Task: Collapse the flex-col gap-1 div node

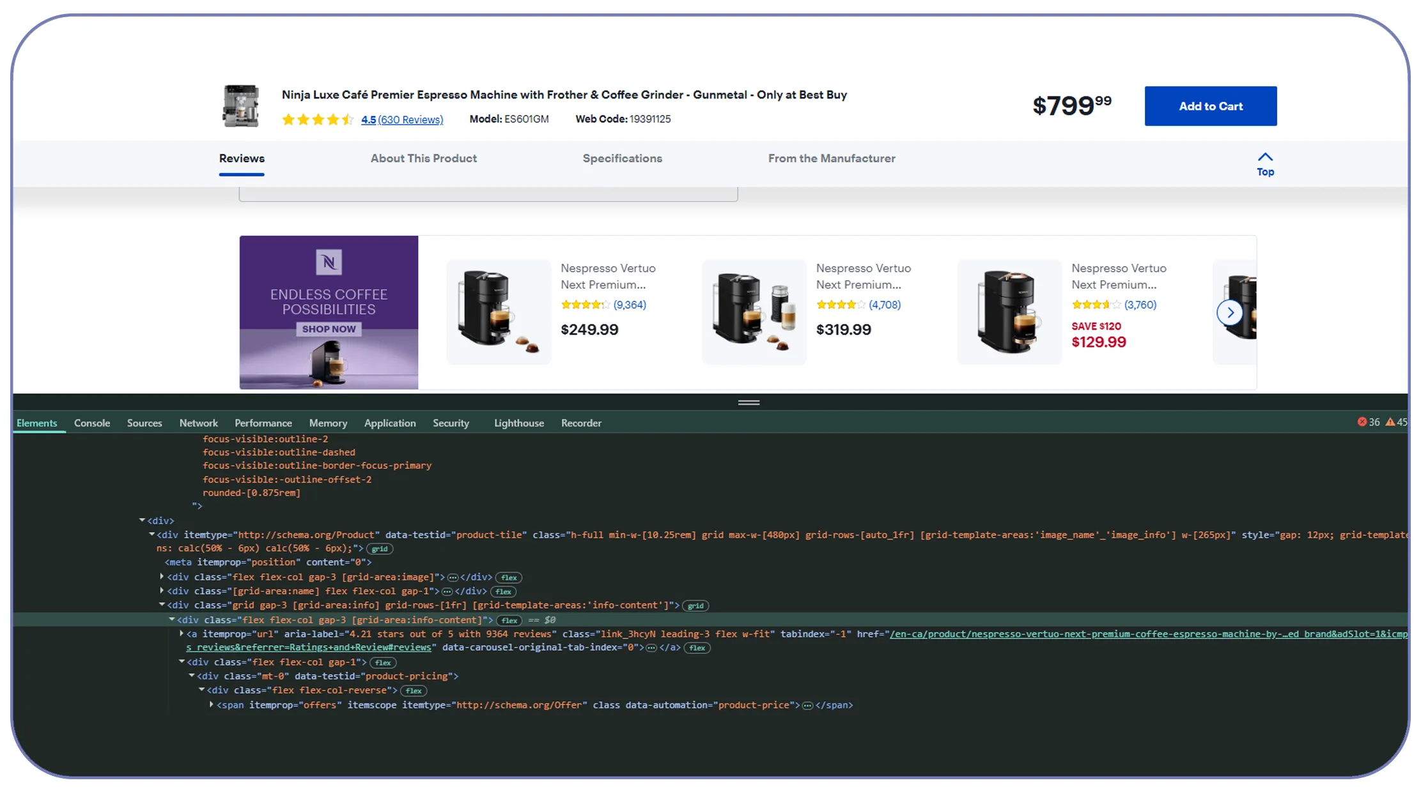Action: 182,662
